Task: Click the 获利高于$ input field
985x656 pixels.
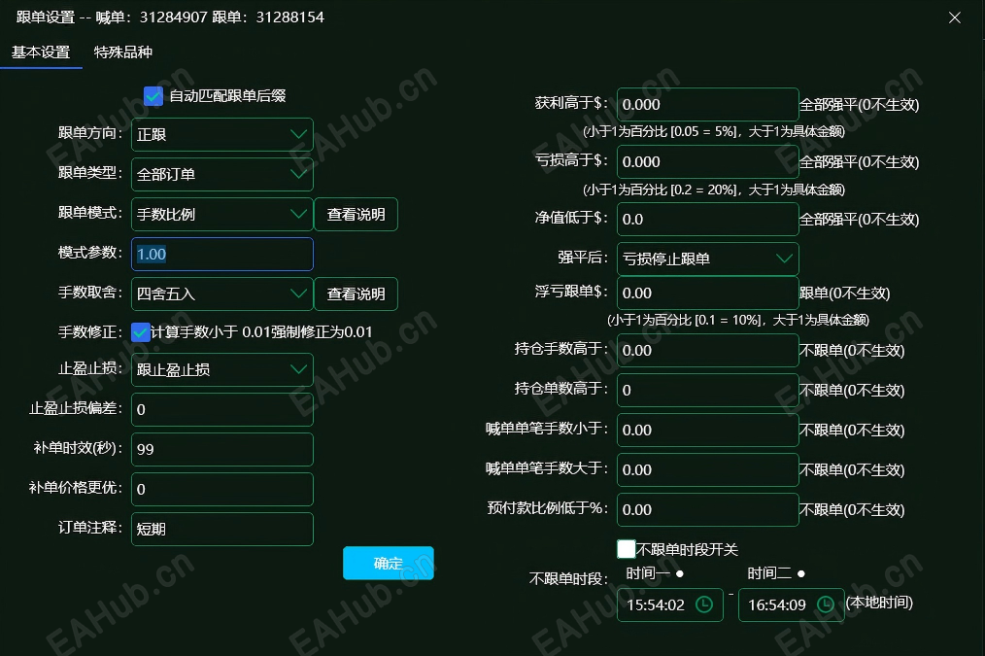Action: pyautogui.click(x=707, y=104)
